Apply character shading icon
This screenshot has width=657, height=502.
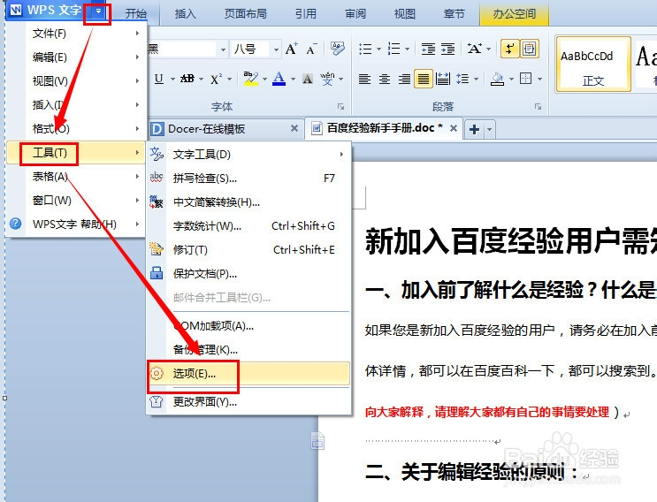pos(308,79)
